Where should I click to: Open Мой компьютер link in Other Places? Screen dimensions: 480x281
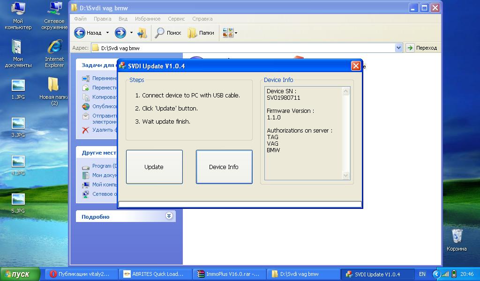tap(99, 185)
